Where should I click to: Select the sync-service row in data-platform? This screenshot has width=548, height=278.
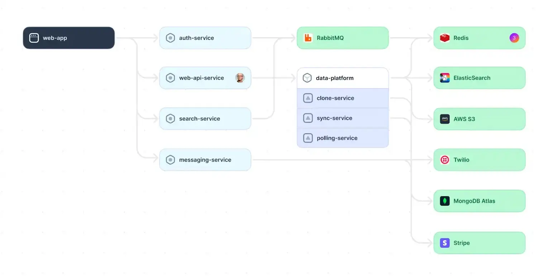[343, 118]
